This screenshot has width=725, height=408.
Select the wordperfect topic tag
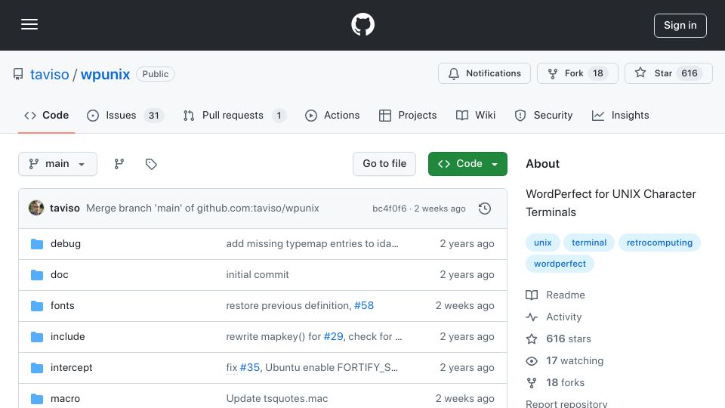(560, 264)
